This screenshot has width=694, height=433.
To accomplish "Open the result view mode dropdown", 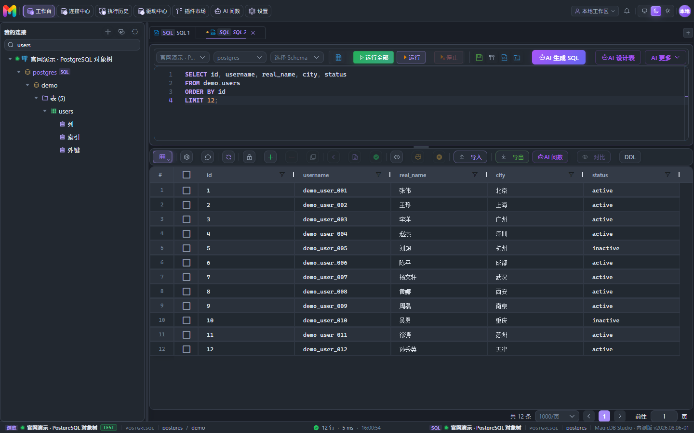I will pyautogui.click(x=162, y=157).
